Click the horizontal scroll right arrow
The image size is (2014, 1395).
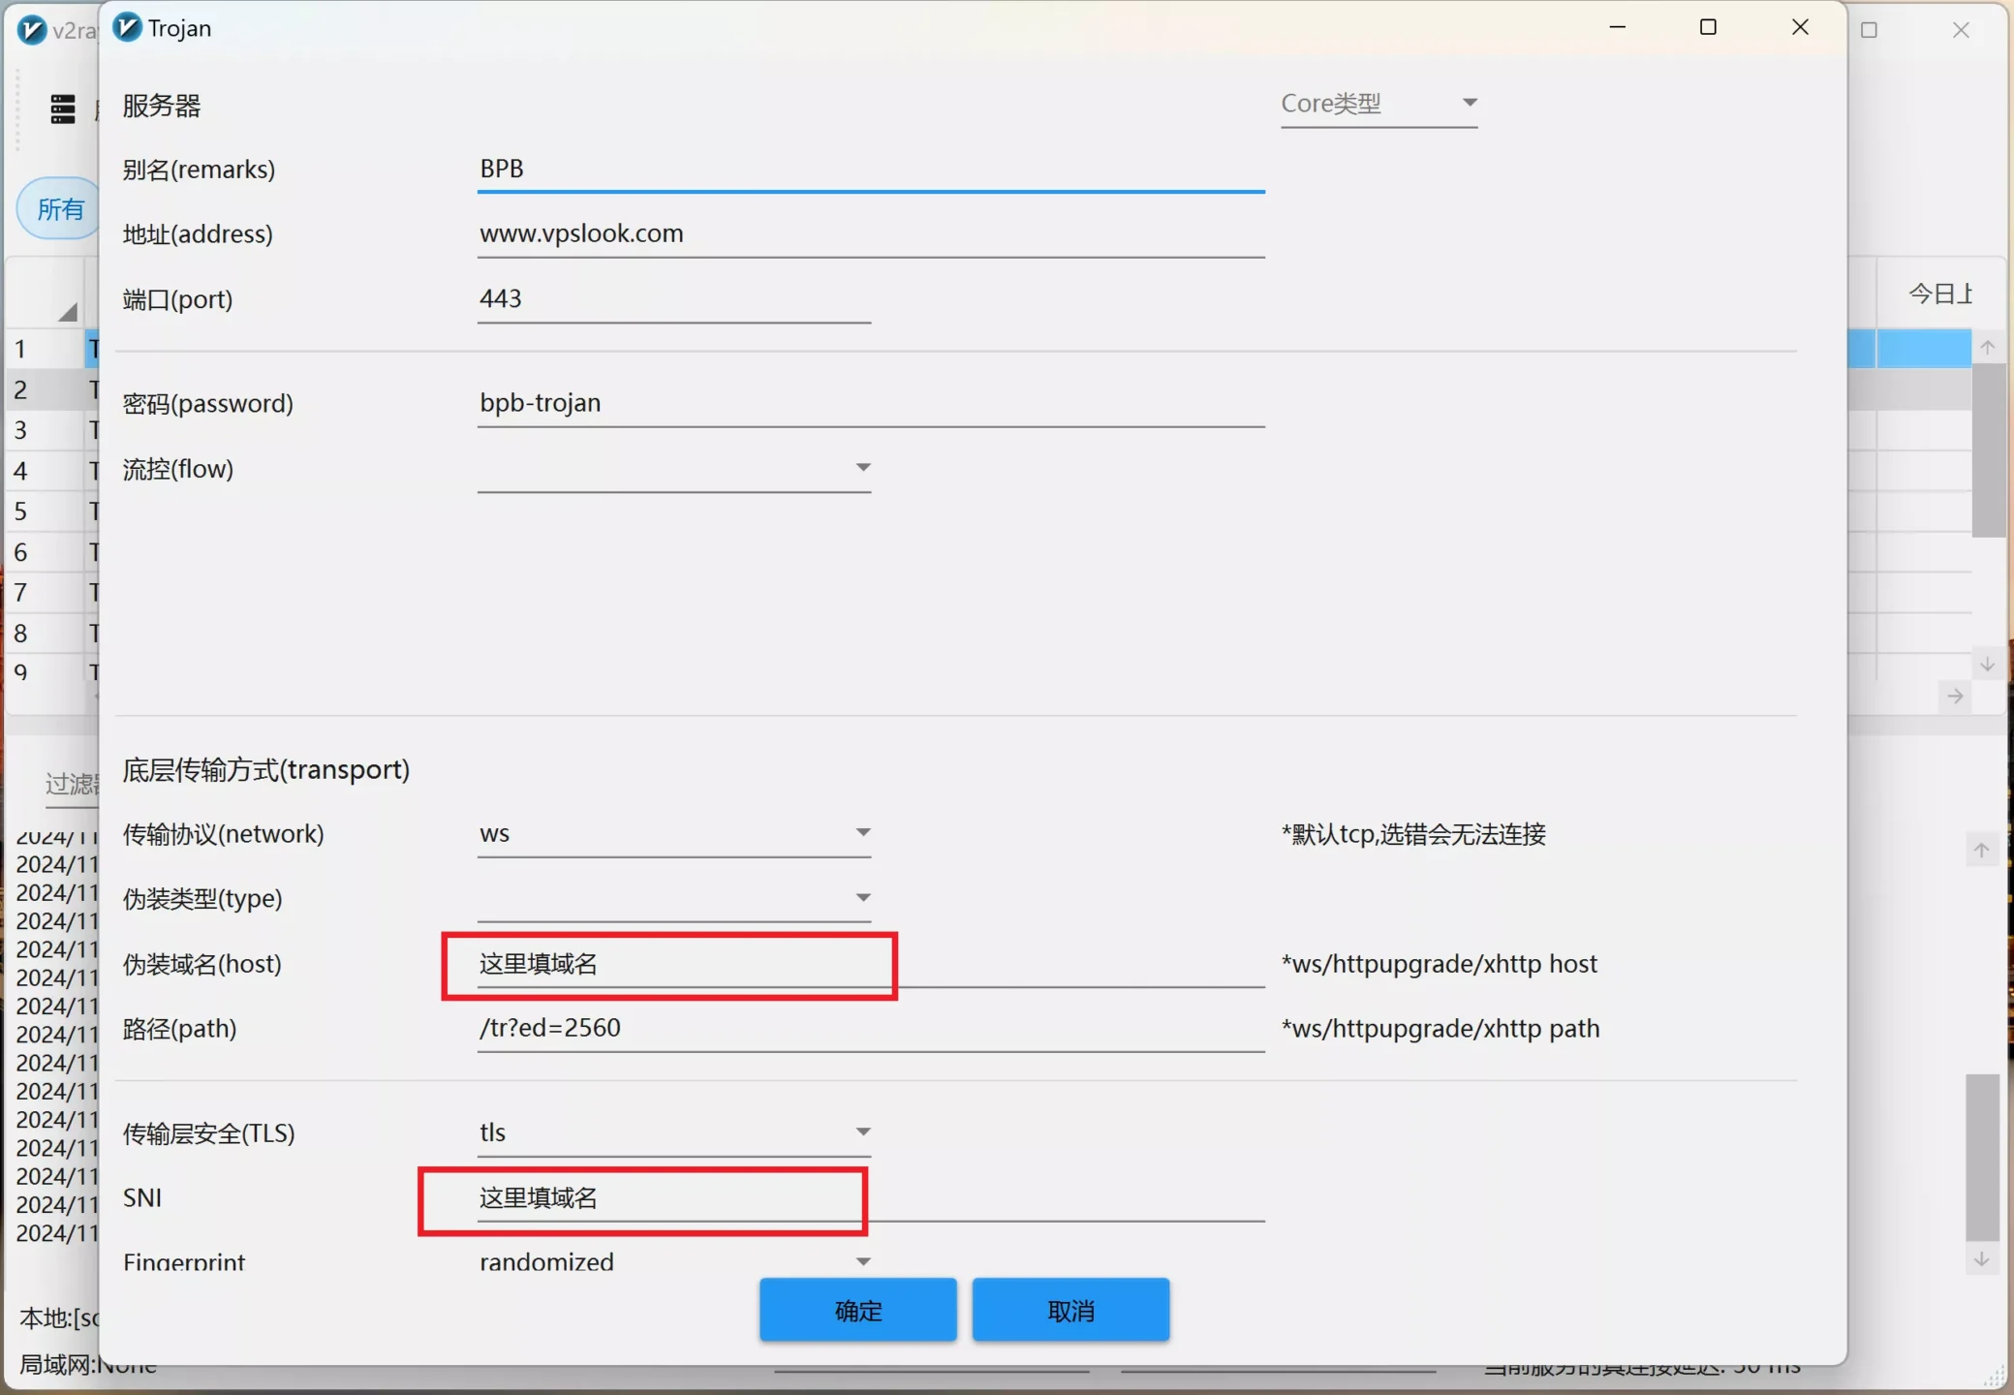[1956, 696]
